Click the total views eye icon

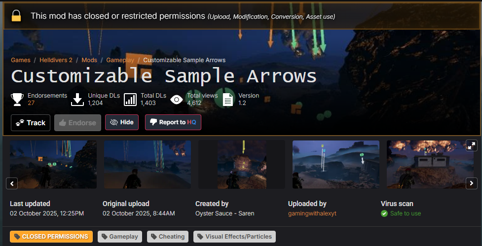(177, 100)
